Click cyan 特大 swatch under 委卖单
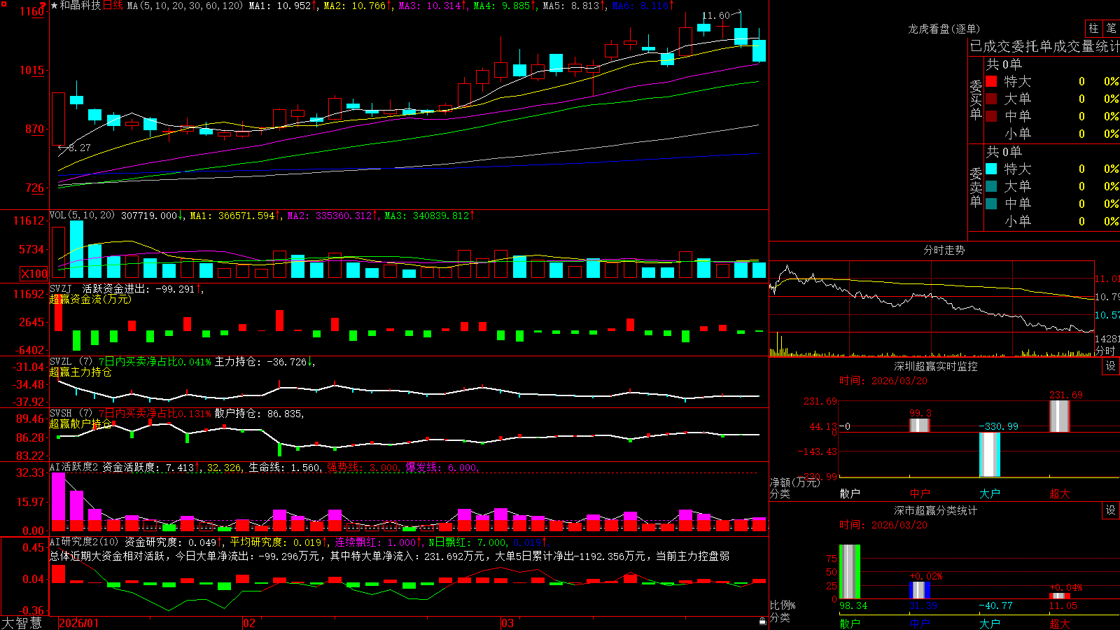Image resolution: width=1120 pixels, height=630 pixels. tap(991, 169)
